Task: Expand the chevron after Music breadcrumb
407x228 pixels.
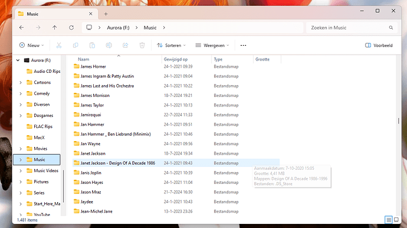Action: (x=164, y=28)
